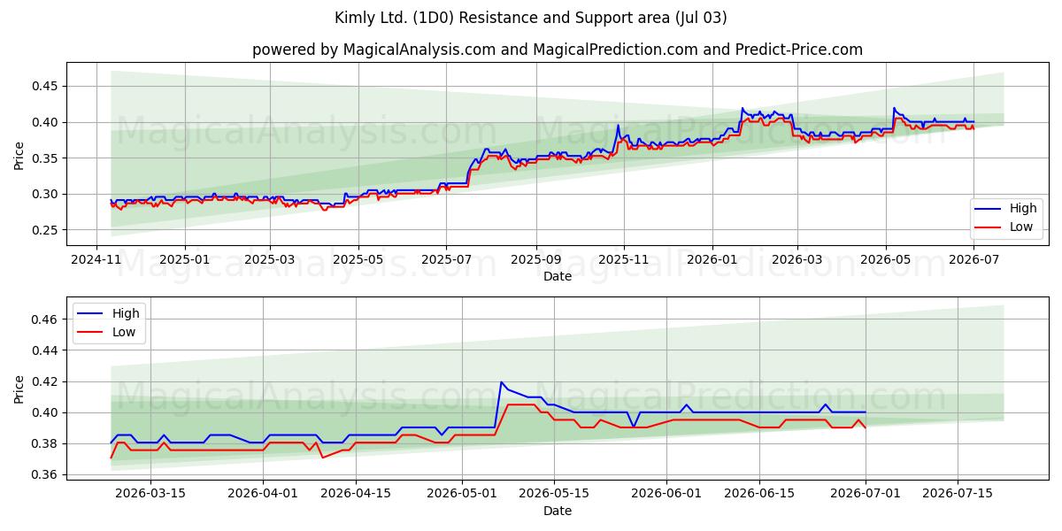Click the top chart x-axis label '2025-03'
This screenshot has width=1062, height=531.
pyautogui.click(x=270, y=260)
